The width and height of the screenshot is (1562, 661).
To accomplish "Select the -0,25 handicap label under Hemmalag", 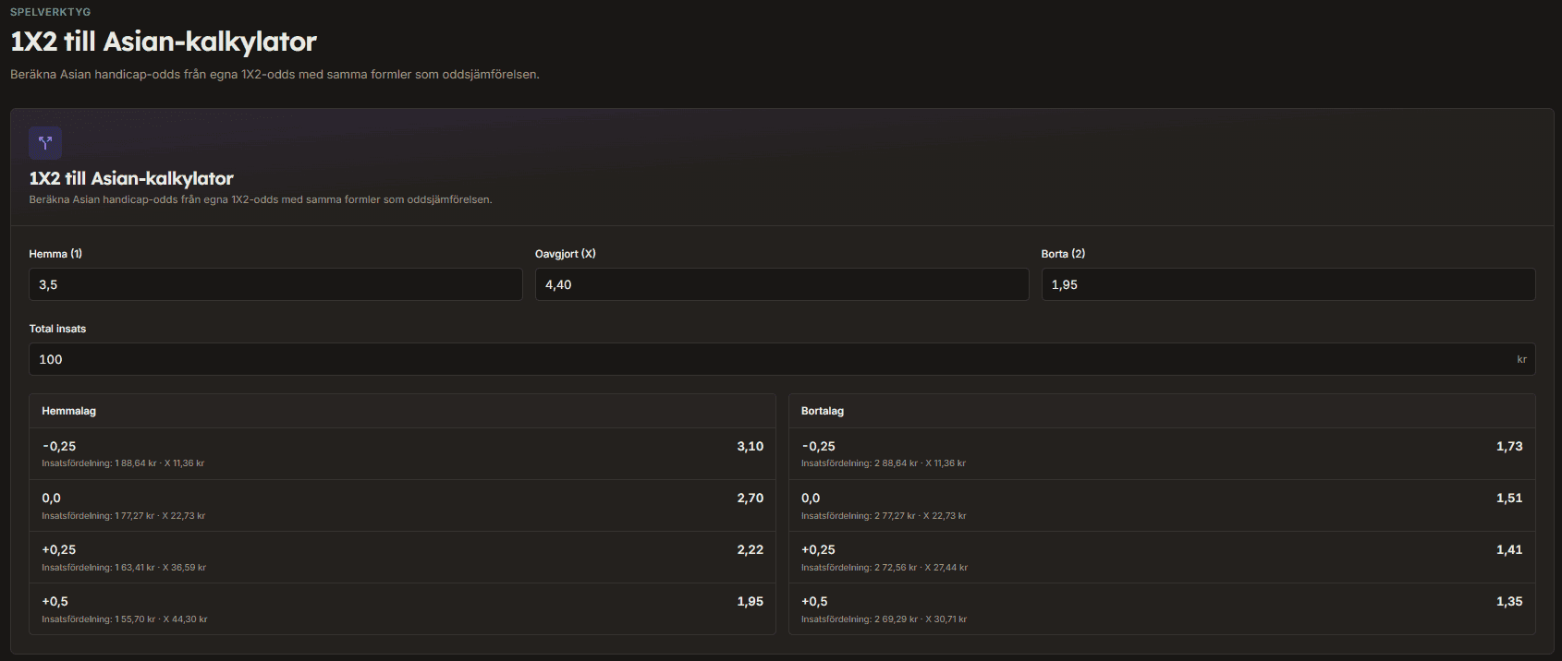I will 59,446.
